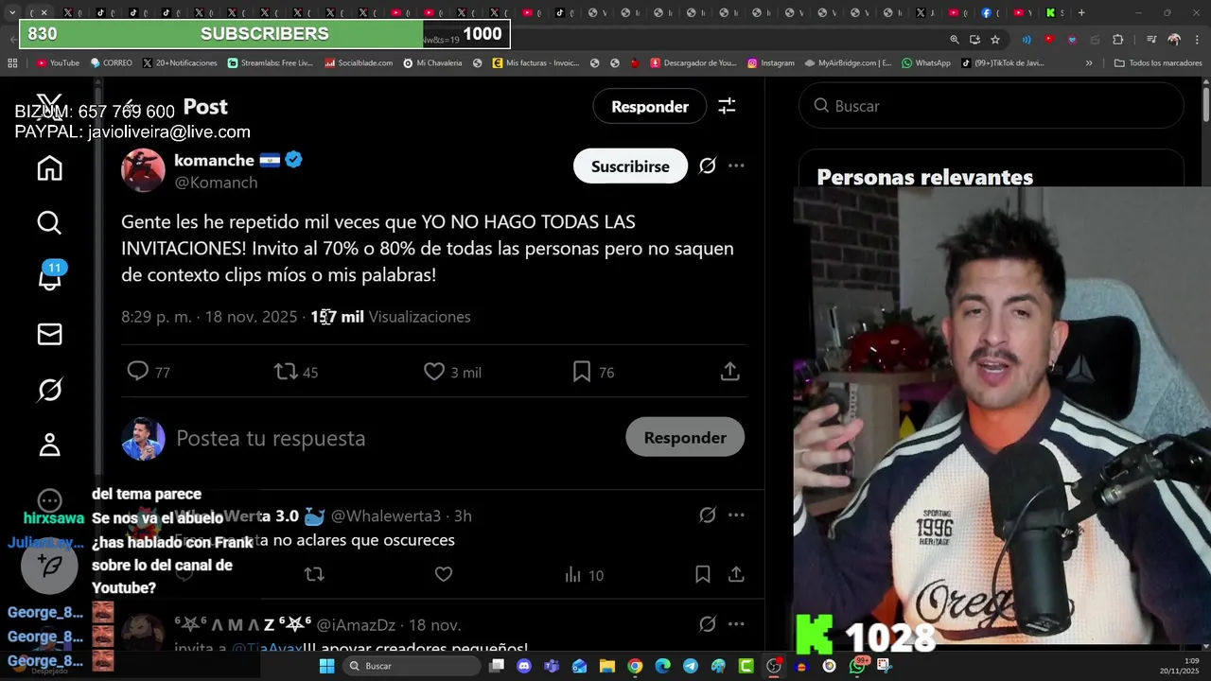
Task: Expand hidden bookmarks chevron
Action: pyautogui.click(x=1089, y=63)
